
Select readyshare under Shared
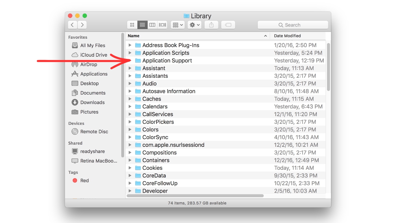point(88,151)
